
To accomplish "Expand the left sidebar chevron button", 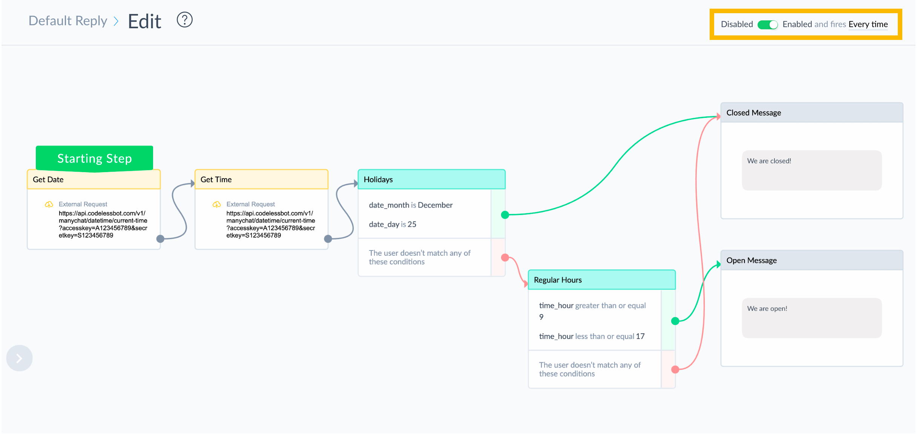I will coord(19,358).
